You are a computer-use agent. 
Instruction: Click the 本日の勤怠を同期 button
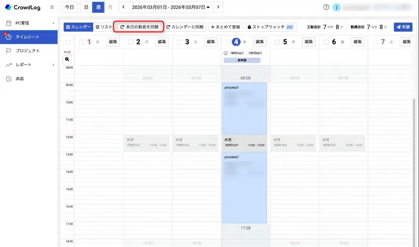(x=139, y=27)
